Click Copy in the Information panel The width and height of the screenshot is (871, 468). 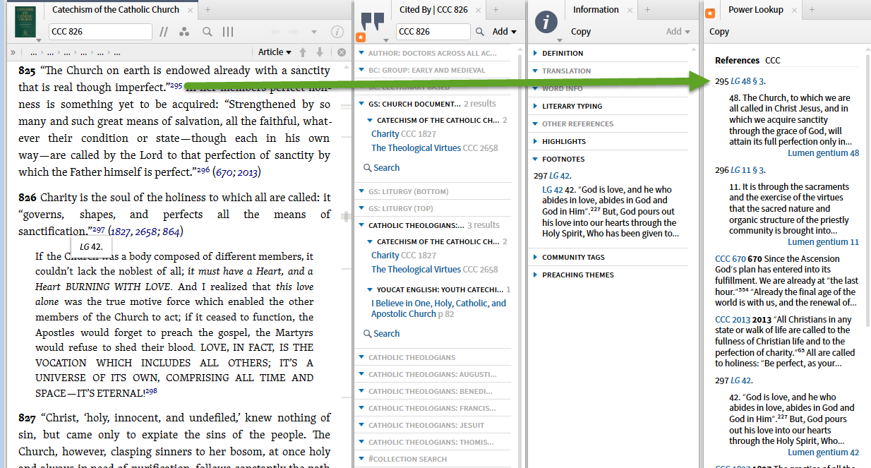581,32
